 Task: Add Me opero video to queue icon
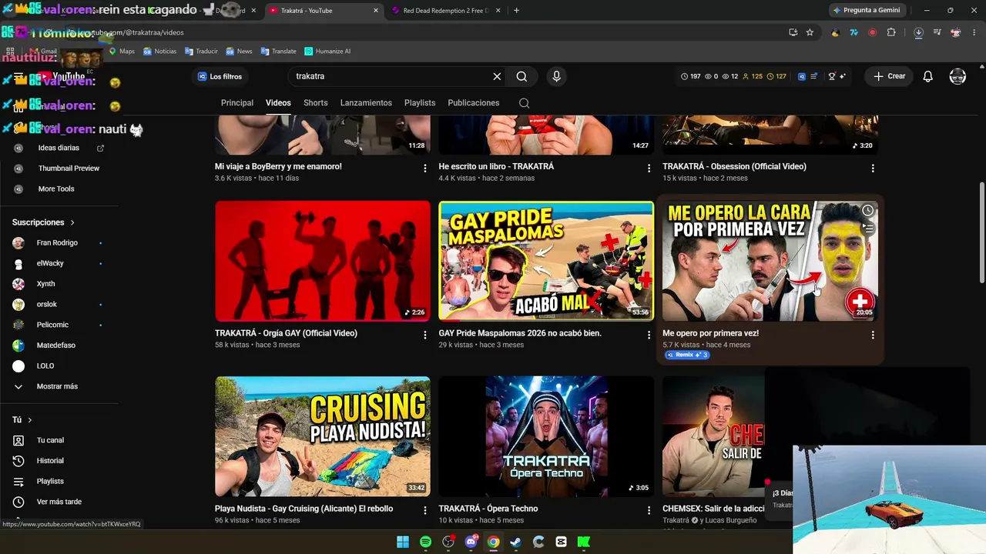(x=867, y=228)
